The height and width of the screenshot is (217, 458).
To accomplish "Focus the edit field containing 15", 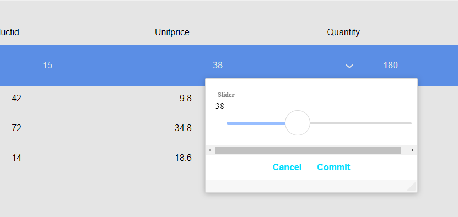I will click(116, 66).
